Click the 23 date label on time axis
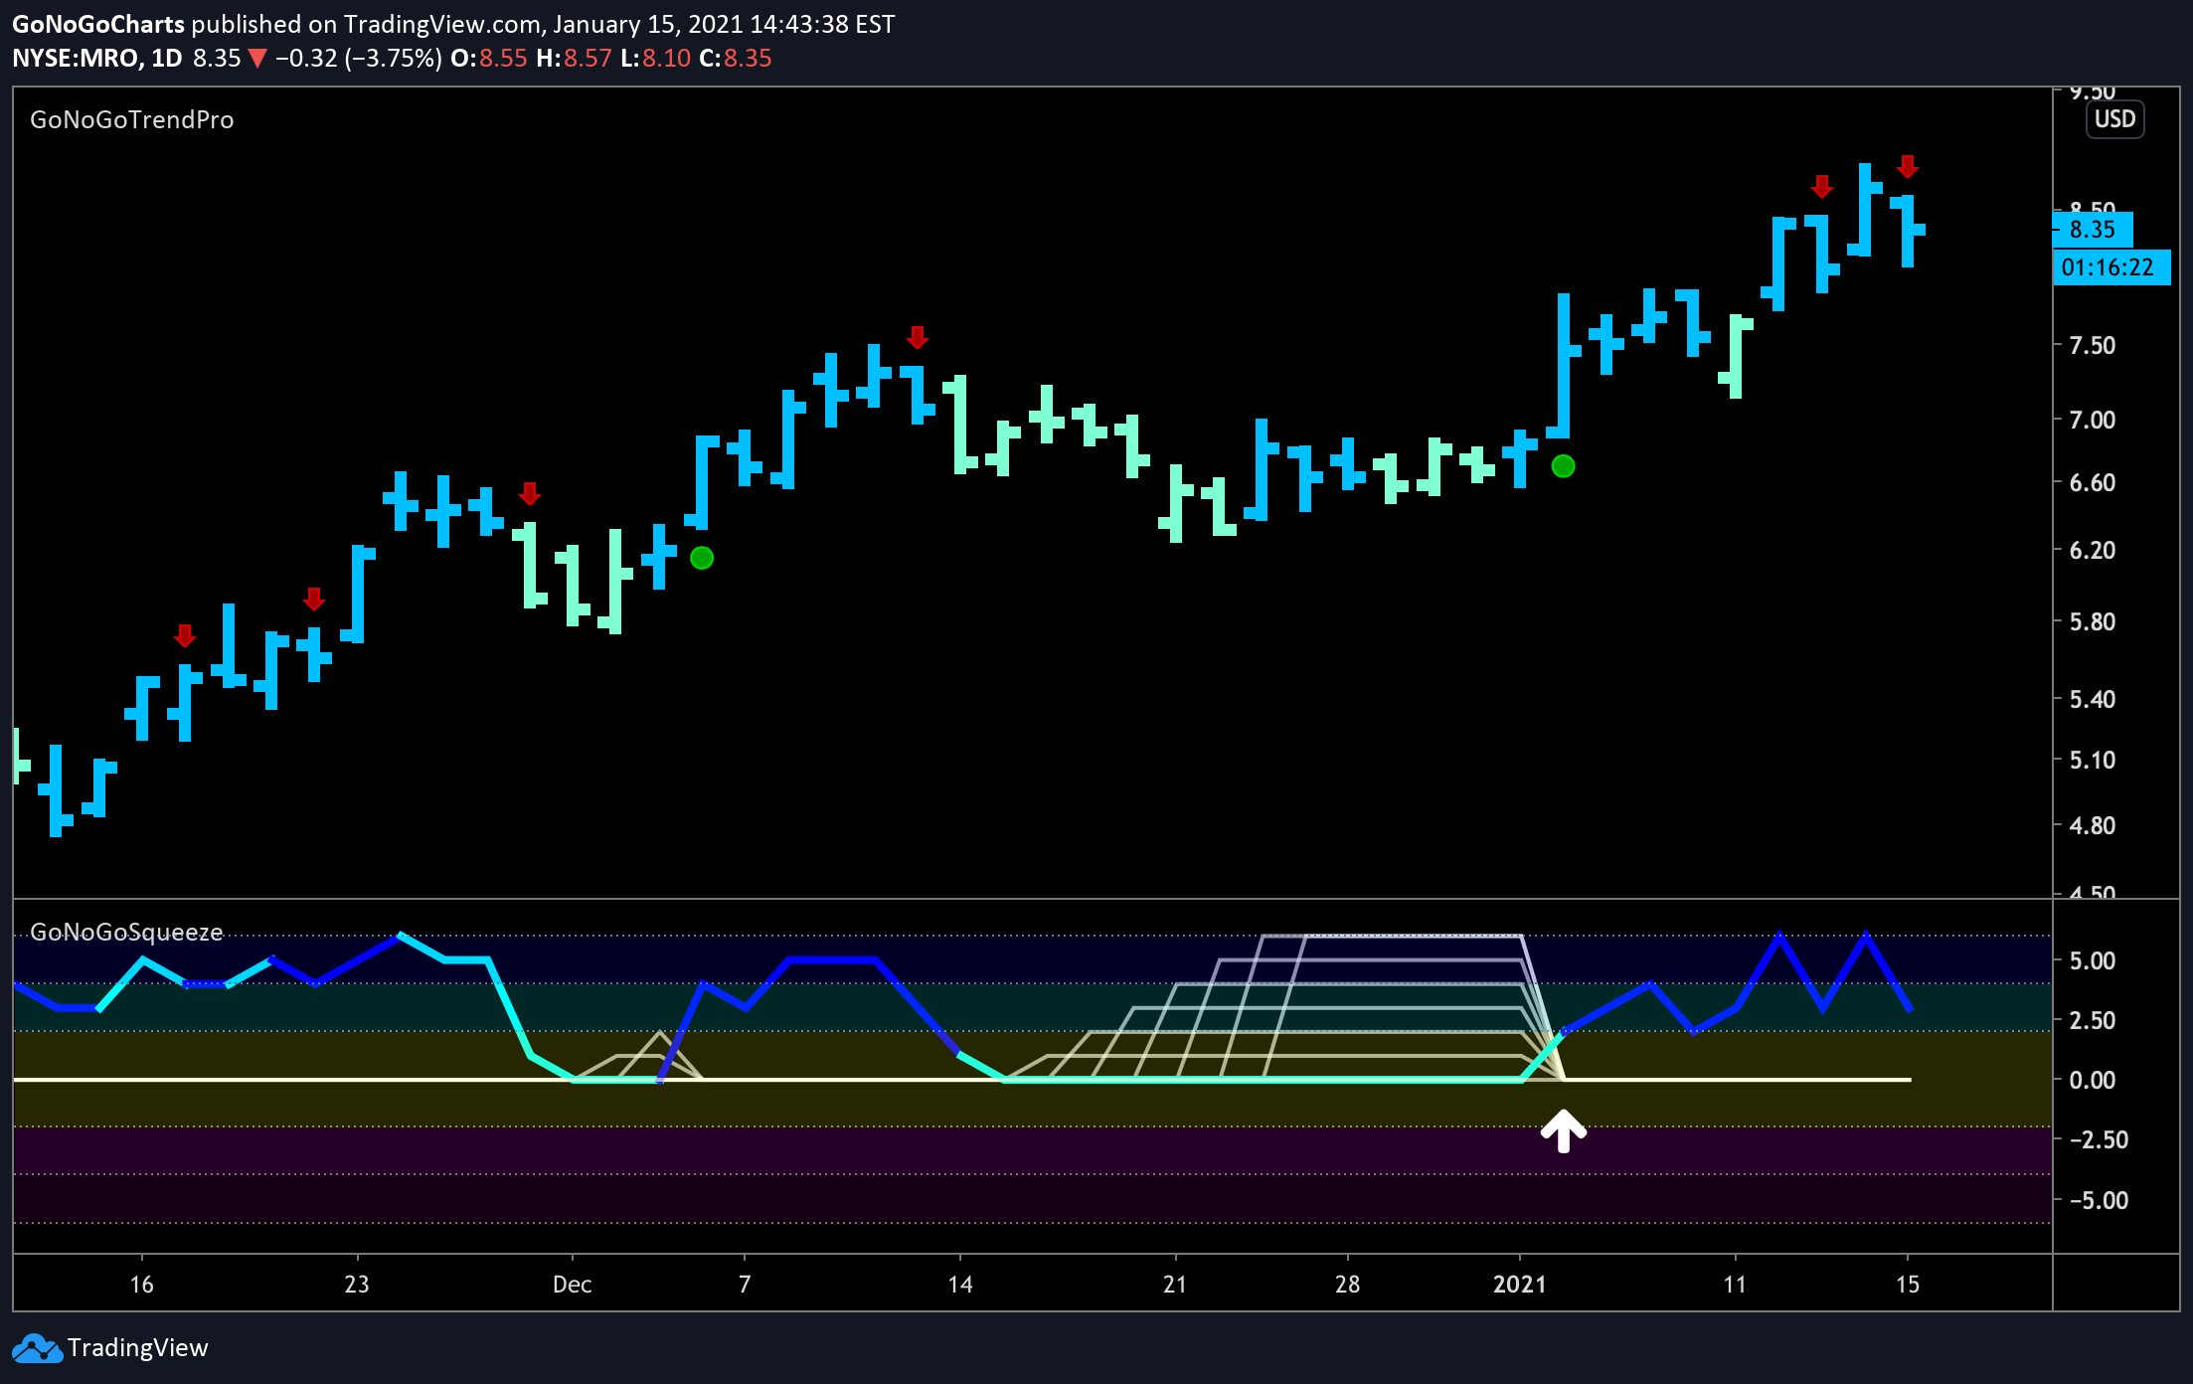This screenshot has height=1384, width=2193. pyautogui.click(x=357, y=1285)
